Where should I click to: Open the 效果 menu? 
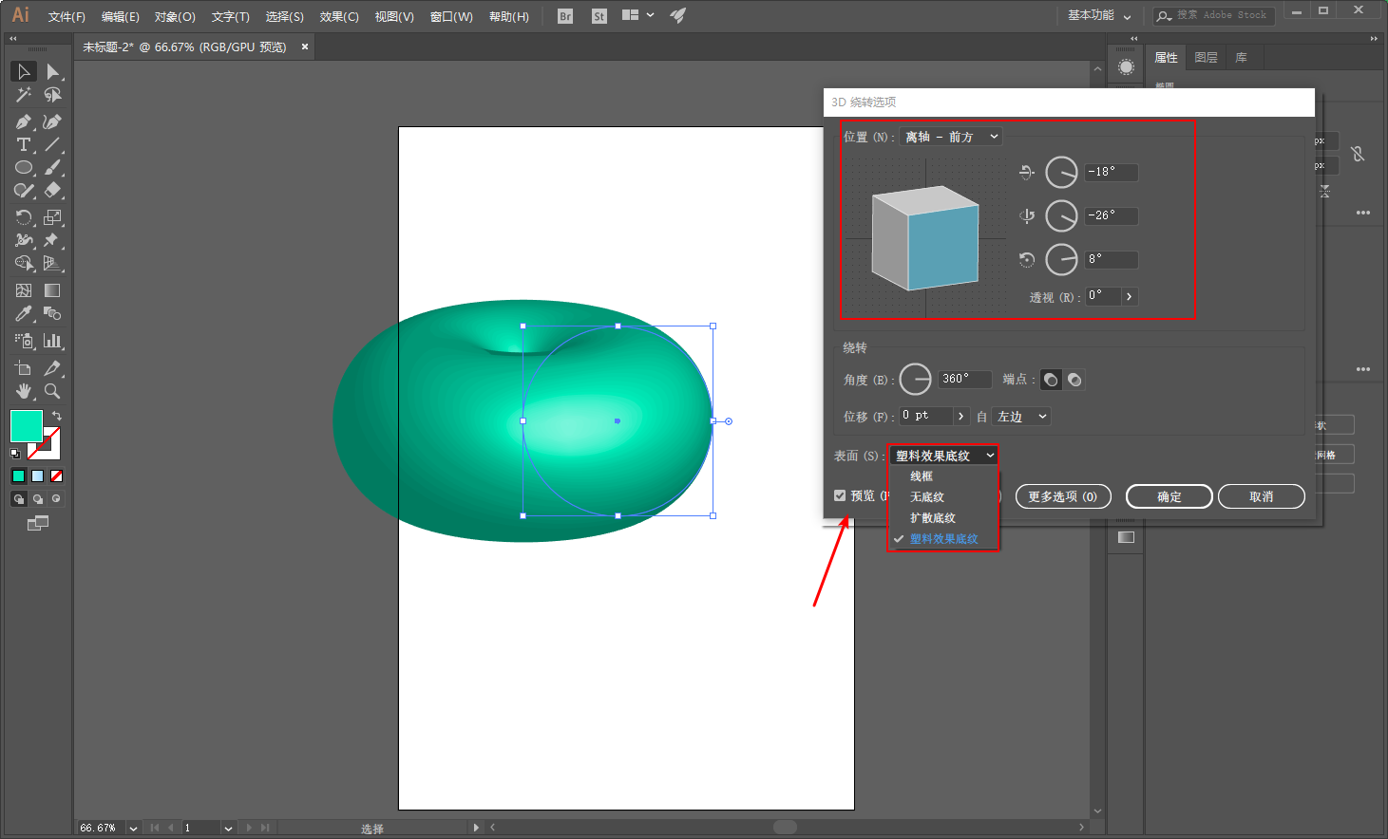point(338,15)
